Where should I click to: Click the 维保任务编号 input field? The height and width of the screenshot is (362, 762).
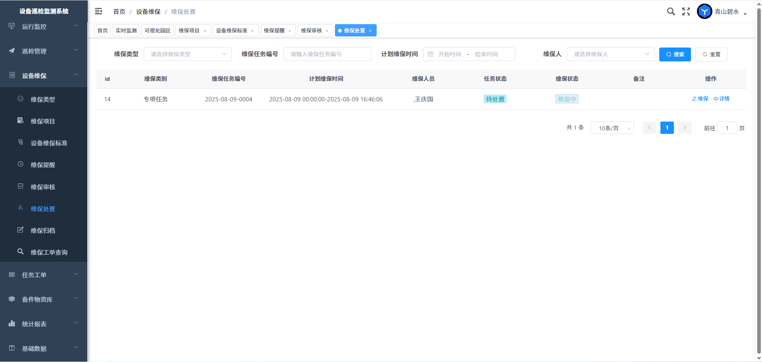pyautogui.click(x=327, y=54)
